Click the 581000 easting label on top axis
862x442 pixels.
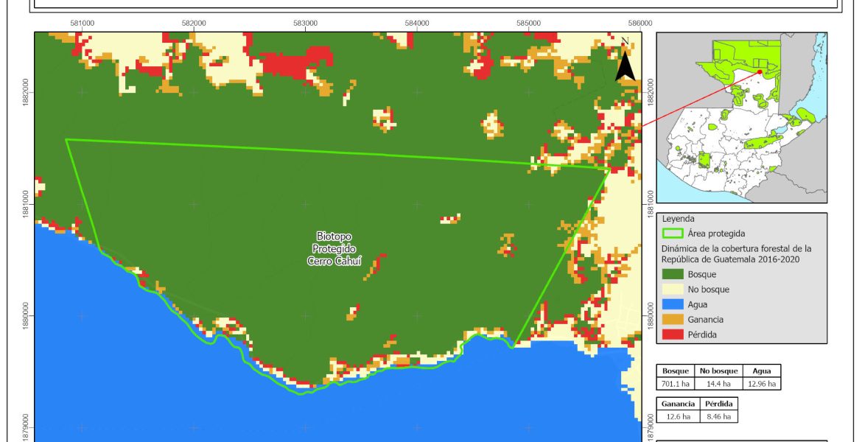tap(82, 24)
